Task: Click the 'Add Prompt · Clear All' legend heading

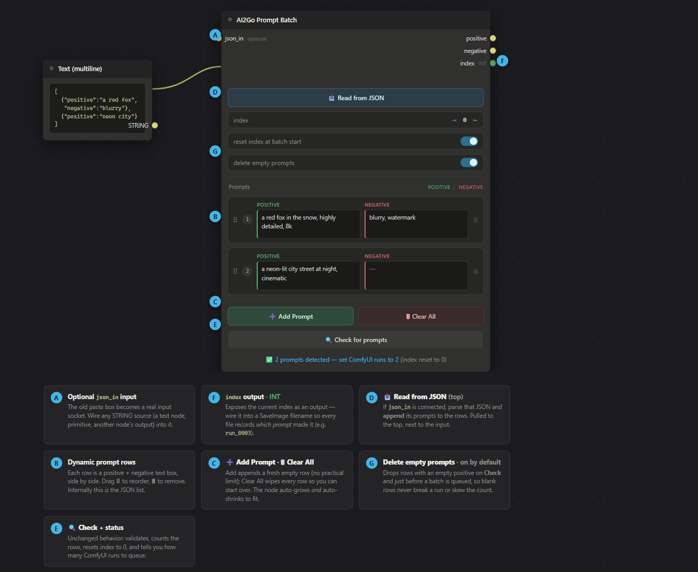Action: pyautogui.click(x=270, y=462)
